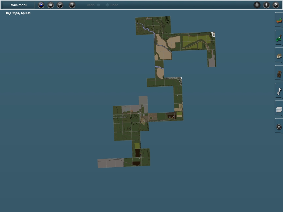Image resolution: width=283 pixels, height=212 pixels.
Task: Click the plus add icon
Action: pos(266,5)
